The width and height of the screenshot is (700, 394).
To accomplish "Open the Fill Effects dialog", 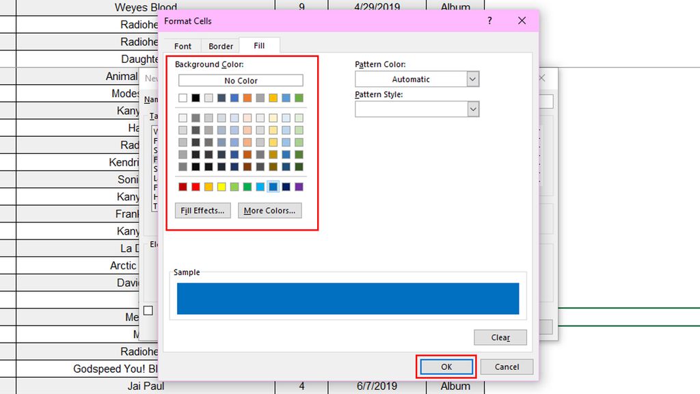I will [x=202, y=210].
